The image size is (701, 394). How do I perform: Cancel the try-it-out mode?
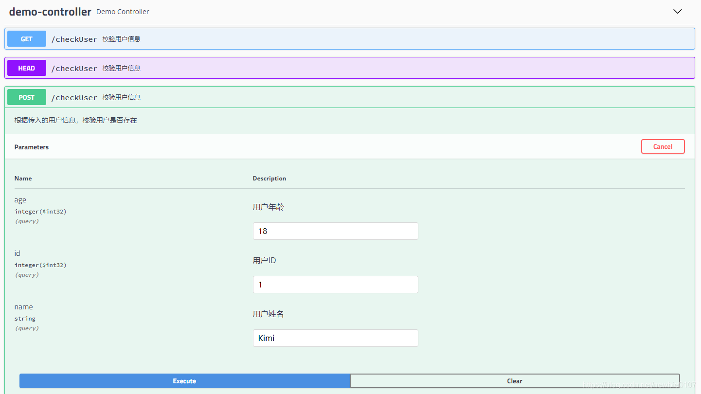[663, 146]
